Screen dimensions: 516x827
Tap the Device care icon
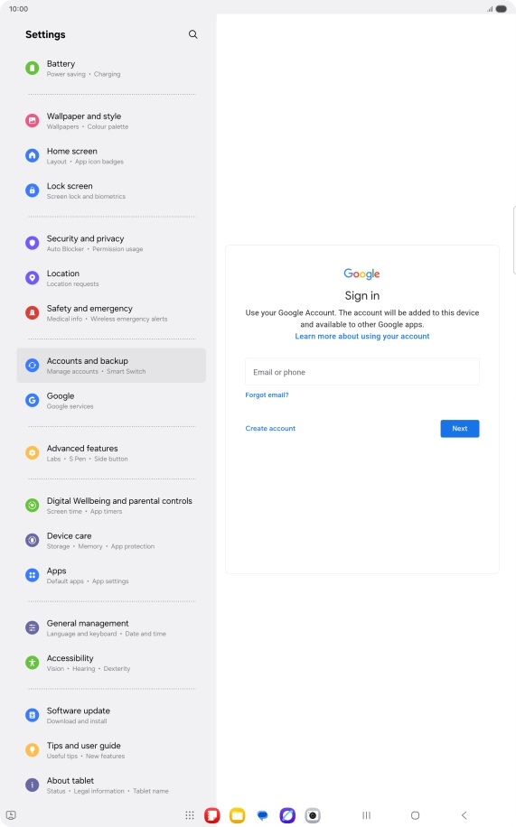pyautogui.click(x=33, y=540)
